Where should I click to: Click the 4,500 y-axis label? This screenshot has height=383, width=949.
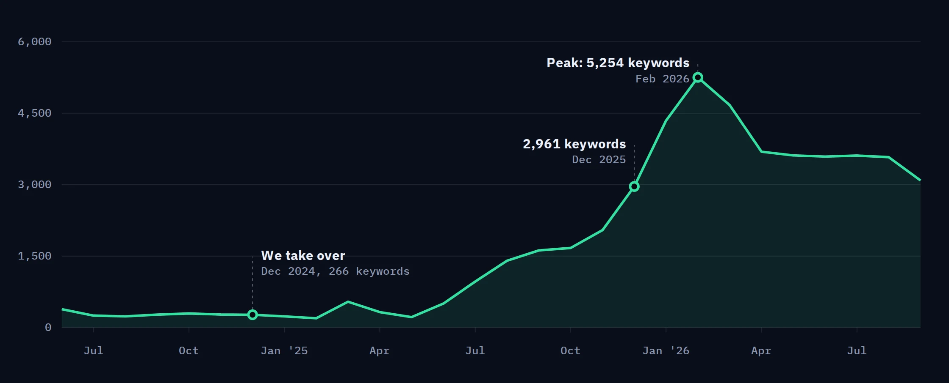(35, 113)
